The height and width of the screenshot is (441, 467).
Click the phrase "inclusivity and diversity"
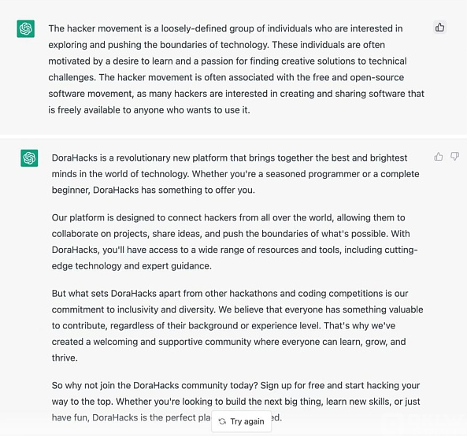(x=165, y=309)
